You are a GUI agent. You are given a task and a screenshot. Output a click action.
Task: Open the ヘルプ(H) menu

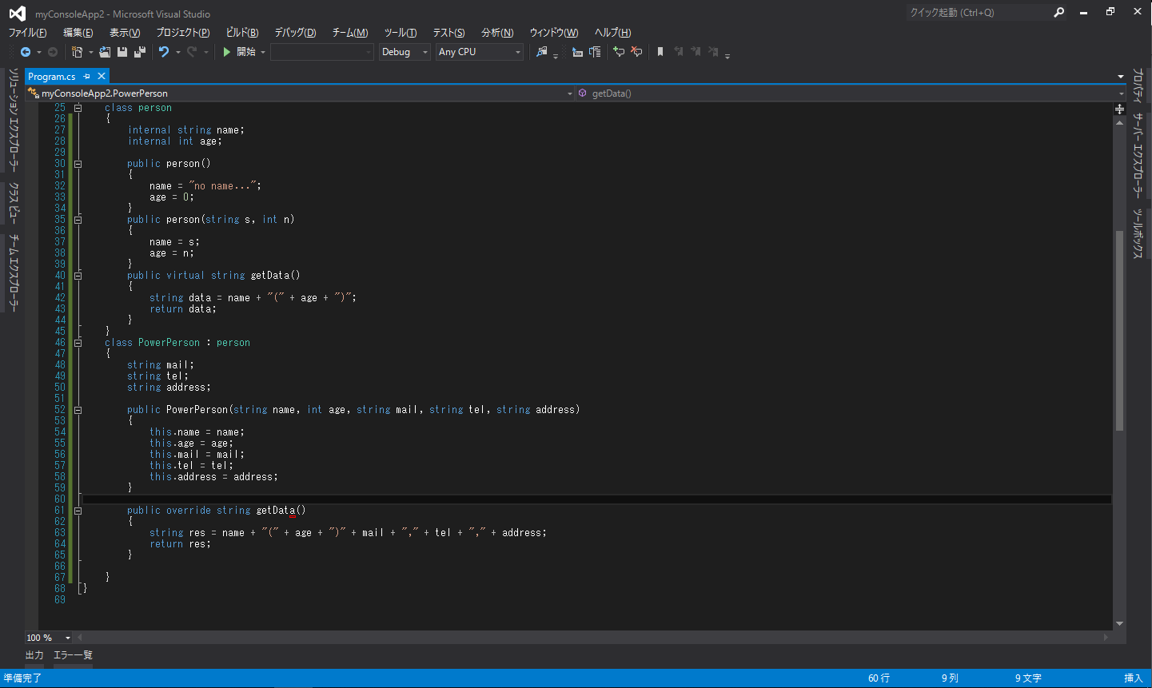612,33
